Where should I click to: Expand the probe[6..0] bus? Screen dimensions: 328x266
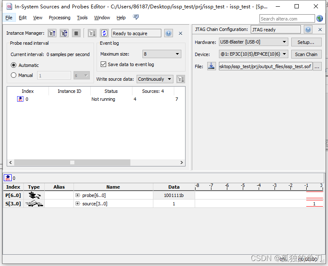pos(77,195)
